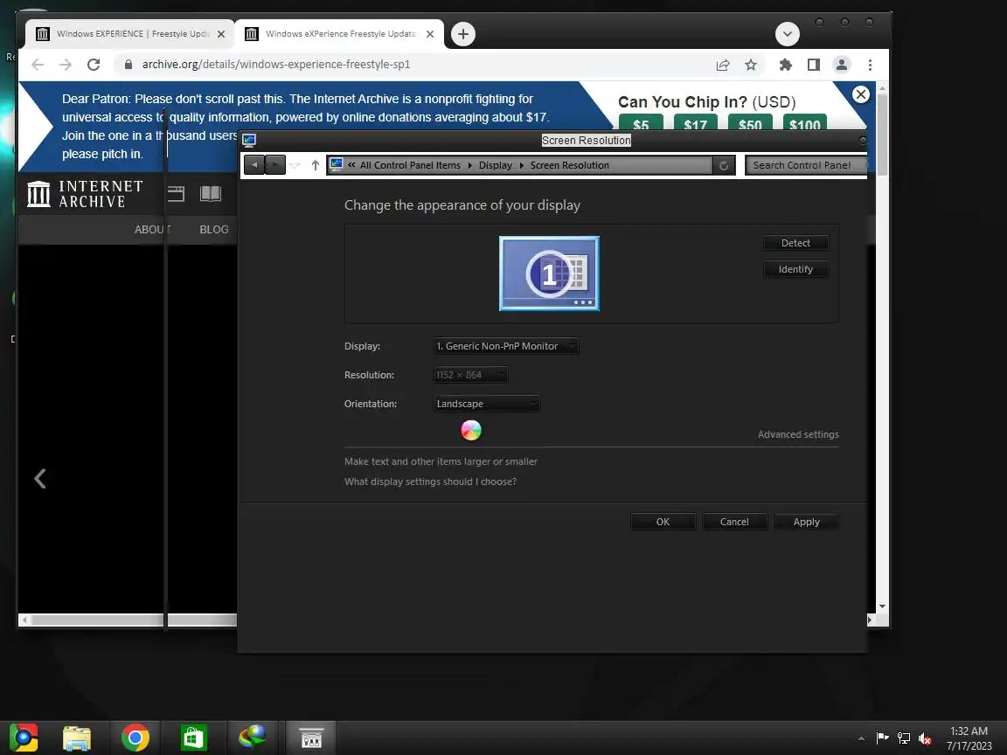Open the Chrome tab search dropdown
Image resolution: width=1007 pixels, height=755 pixels.
(788, 34)
